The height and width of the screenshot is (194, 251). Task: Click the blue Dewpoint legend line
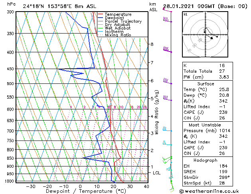click(x=101, y=18)
